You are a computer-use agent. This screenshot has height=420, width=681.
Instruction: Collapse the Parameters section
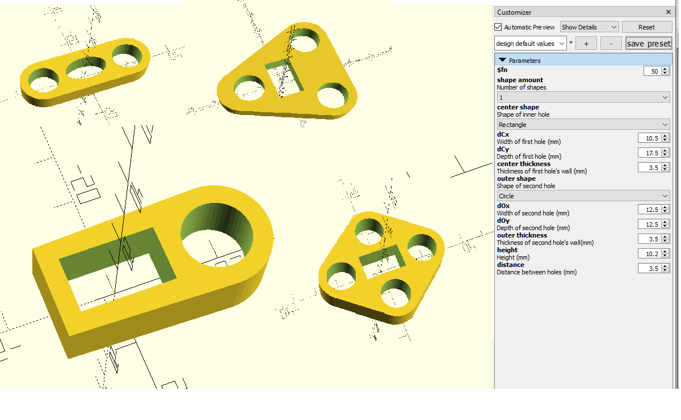(502, 60)
